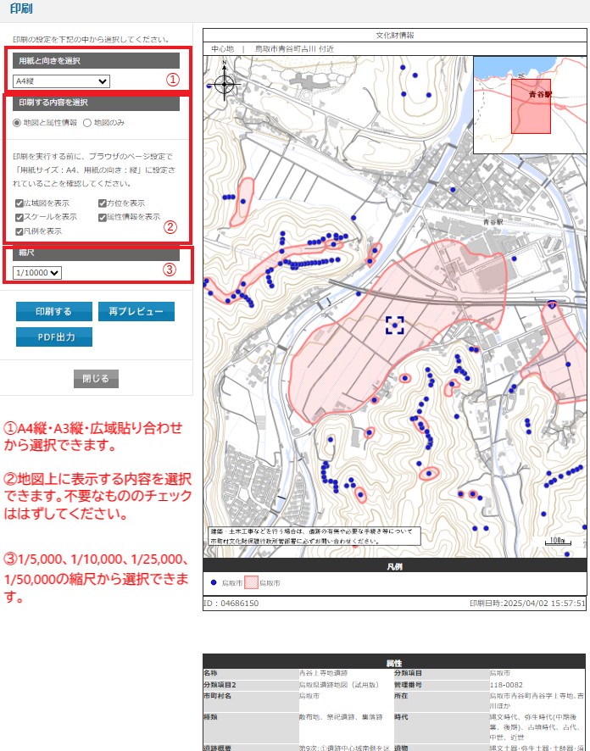Click the north compass icon on map
Image resolution: width=590 pixels, height=751 pixels.
tap(225, 83)
